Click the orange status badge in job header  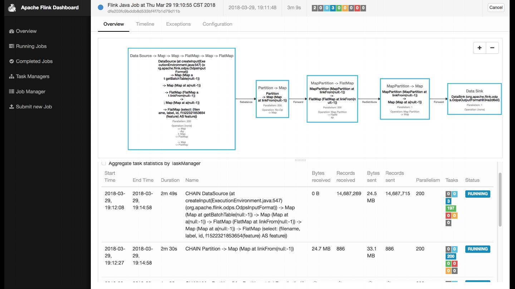coord(345,8)
